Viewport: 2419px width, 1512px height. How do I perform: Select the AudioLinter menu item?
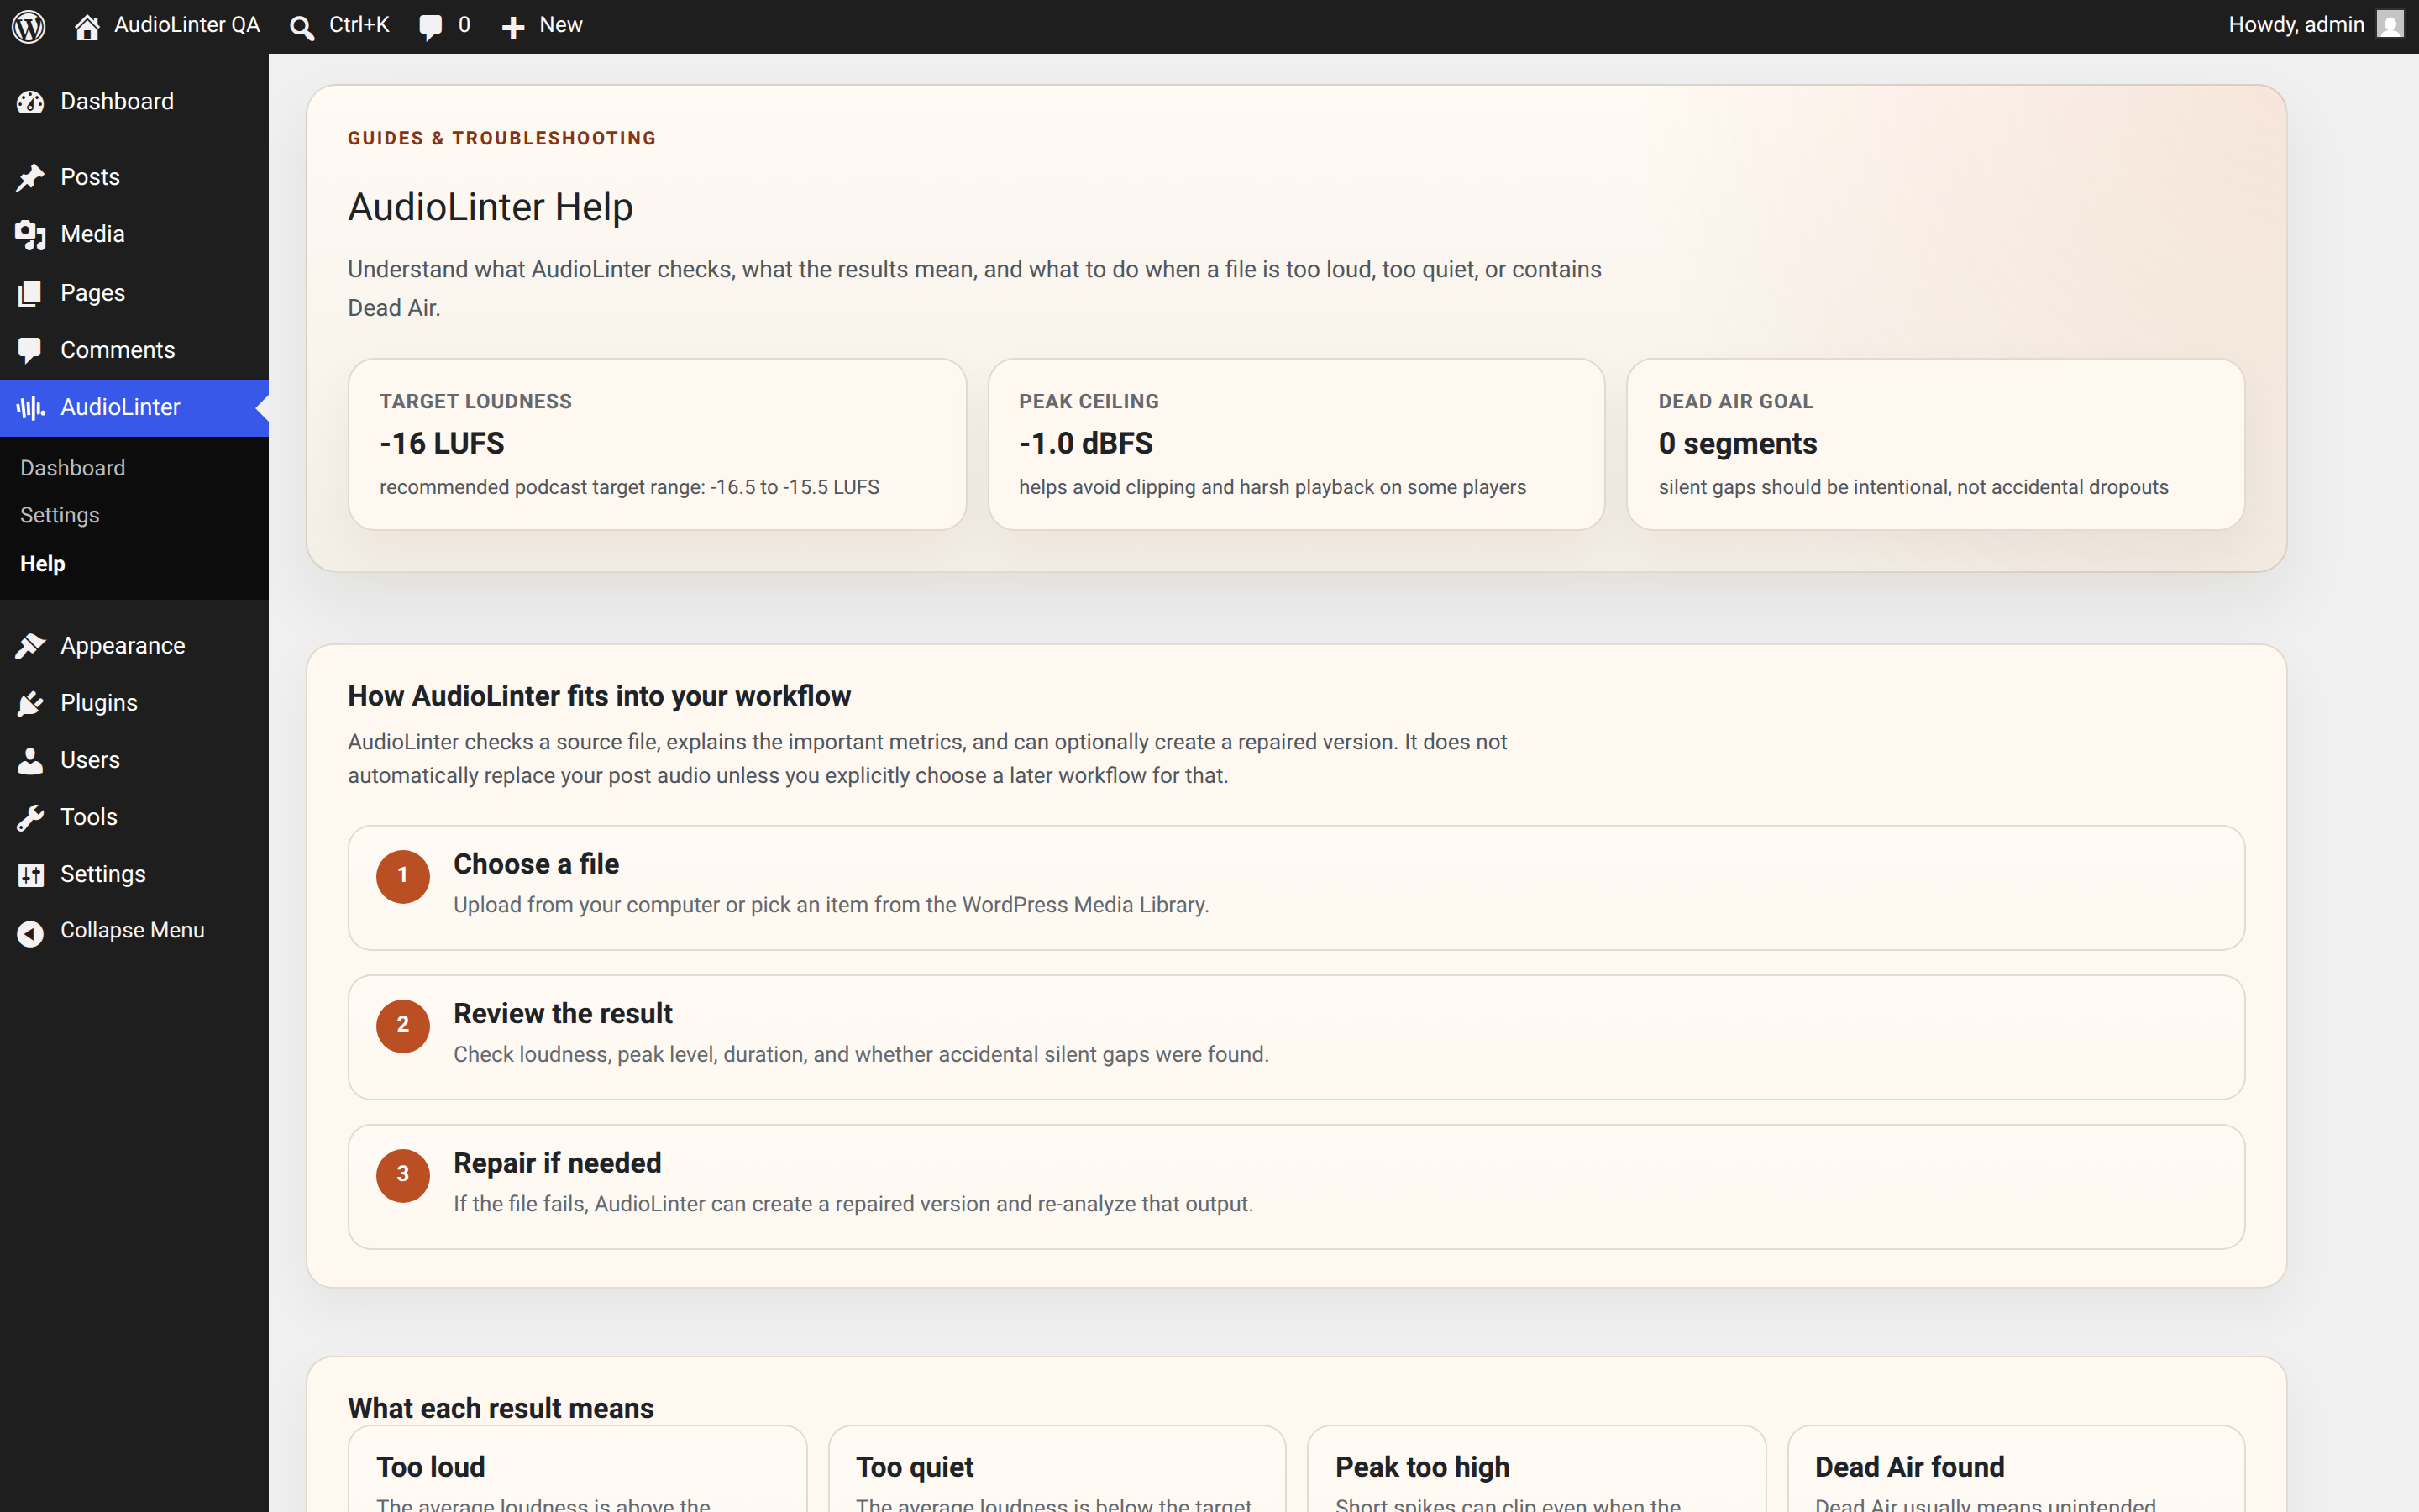[x=120, y=407]
